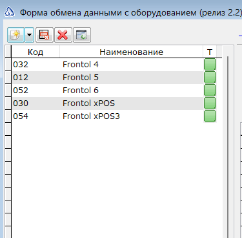Select the Frontol xPOS row name

click(88, 103)
